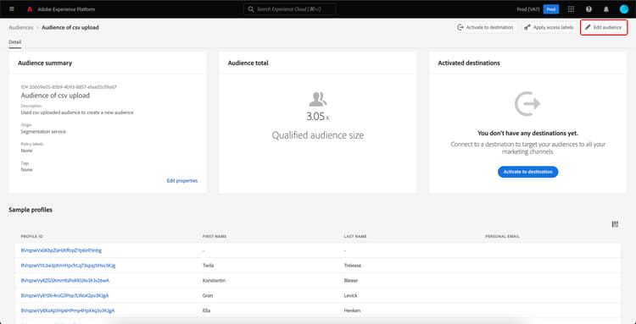636x324 pixels.
Task: Click the last name cell 'Trelease'
Action: click(x=352, y=266)
